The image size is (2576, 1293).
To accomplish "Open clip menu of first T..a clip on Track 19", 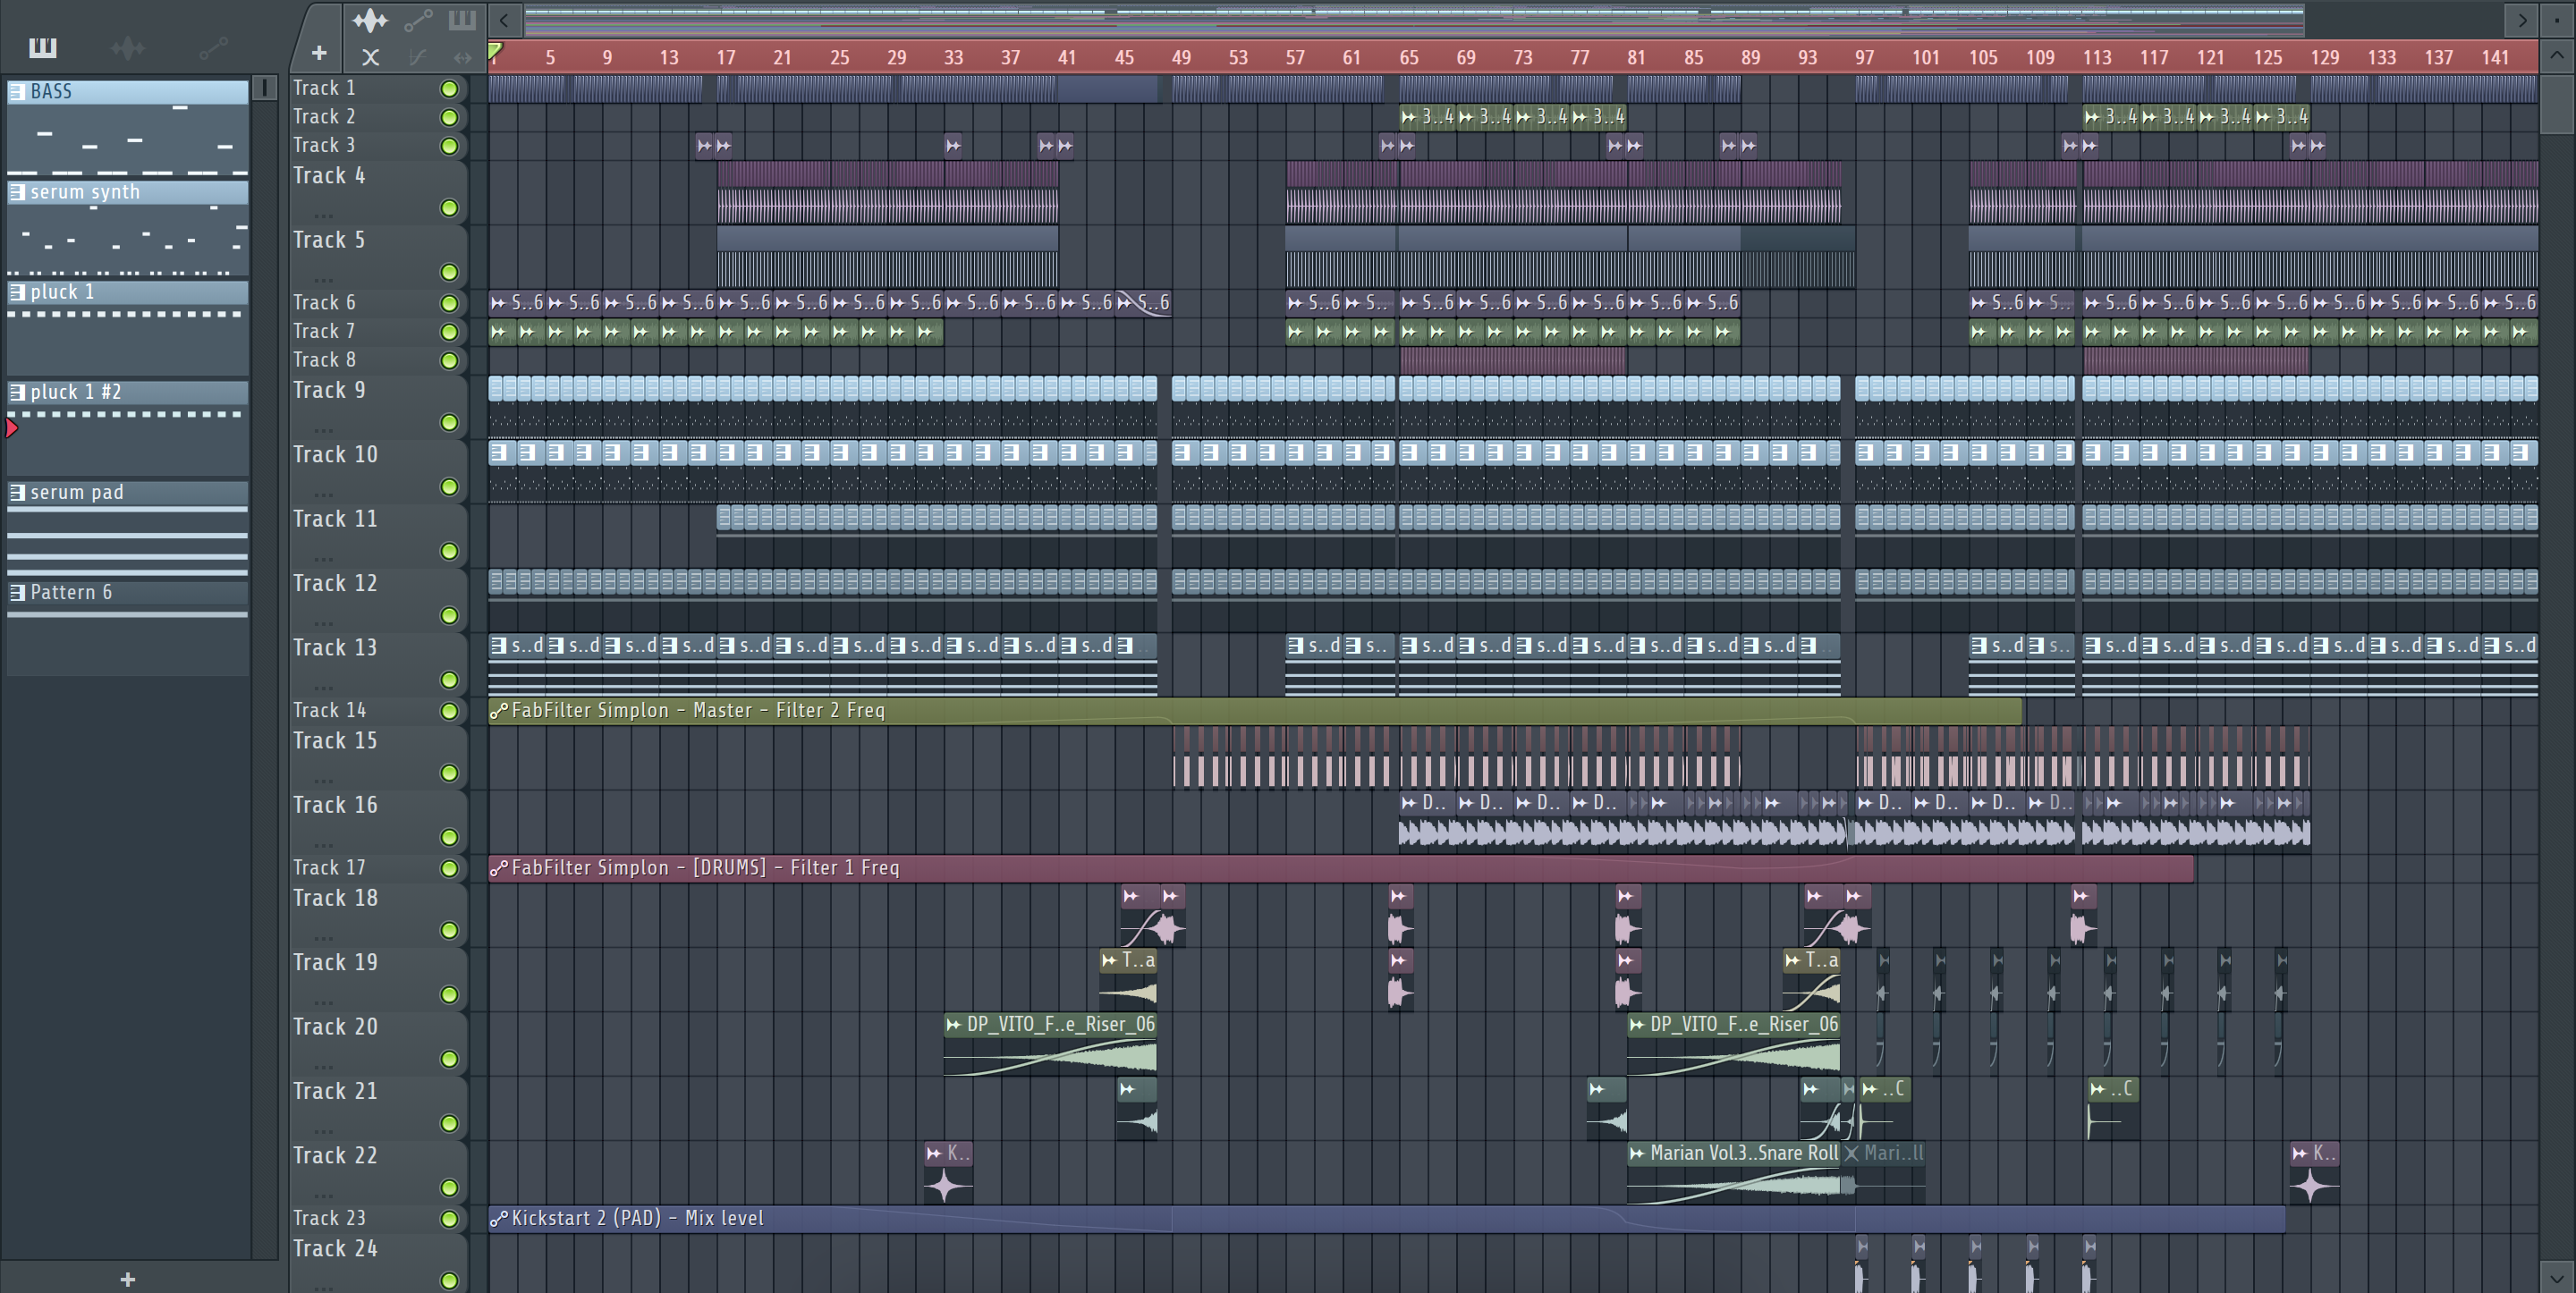I will 1109,960.
